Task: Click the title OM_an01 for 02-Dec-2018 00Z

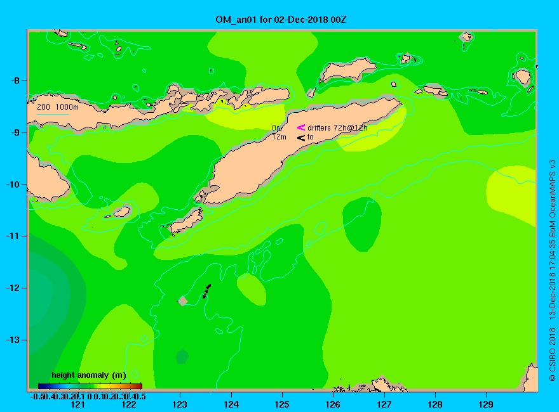Action: pos(281,20)
